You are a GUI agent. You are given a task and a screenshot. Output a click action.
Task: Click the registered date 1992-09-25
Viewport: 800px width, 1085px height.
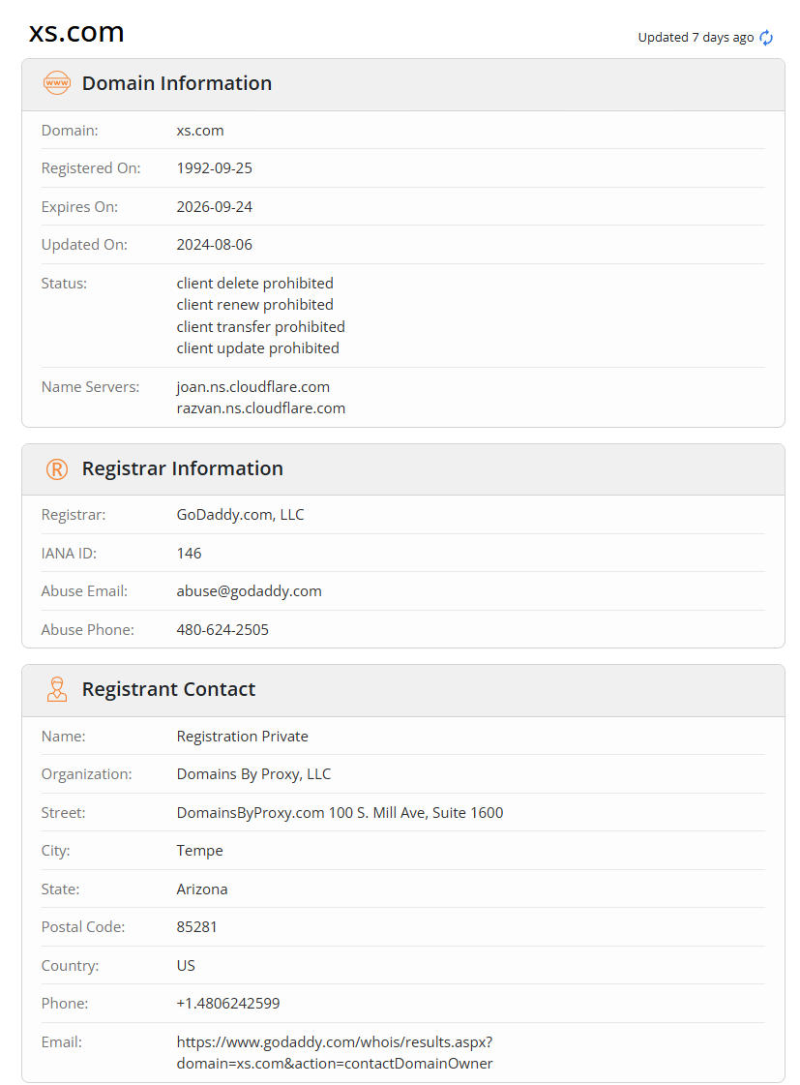(214, 167)
